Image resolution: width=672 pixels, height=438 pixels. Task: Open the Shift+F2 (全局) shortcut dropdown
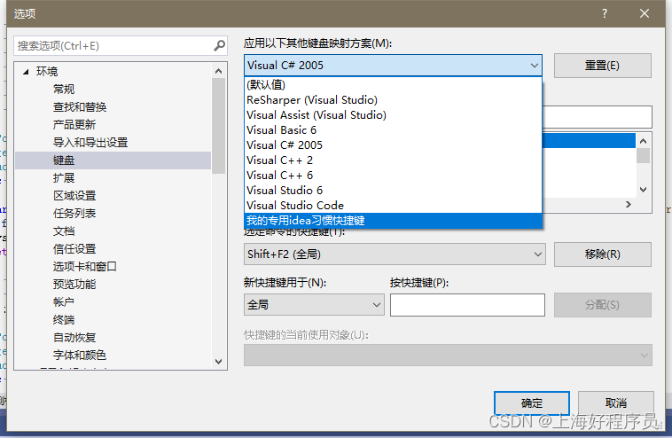coord(395,254)
